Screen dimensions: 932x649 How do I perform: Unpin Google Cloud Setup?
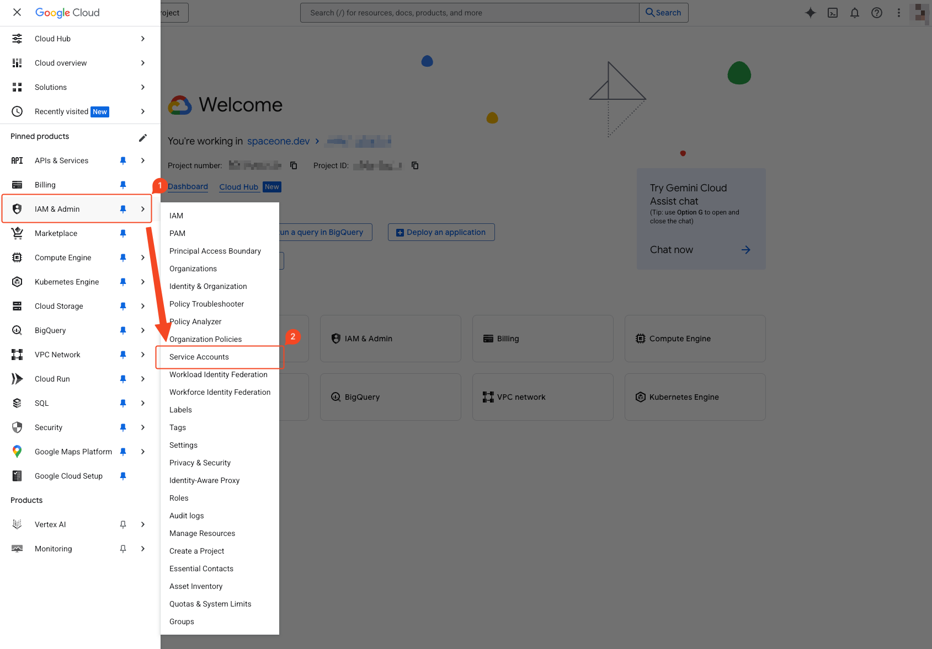[x=123, y=476]
